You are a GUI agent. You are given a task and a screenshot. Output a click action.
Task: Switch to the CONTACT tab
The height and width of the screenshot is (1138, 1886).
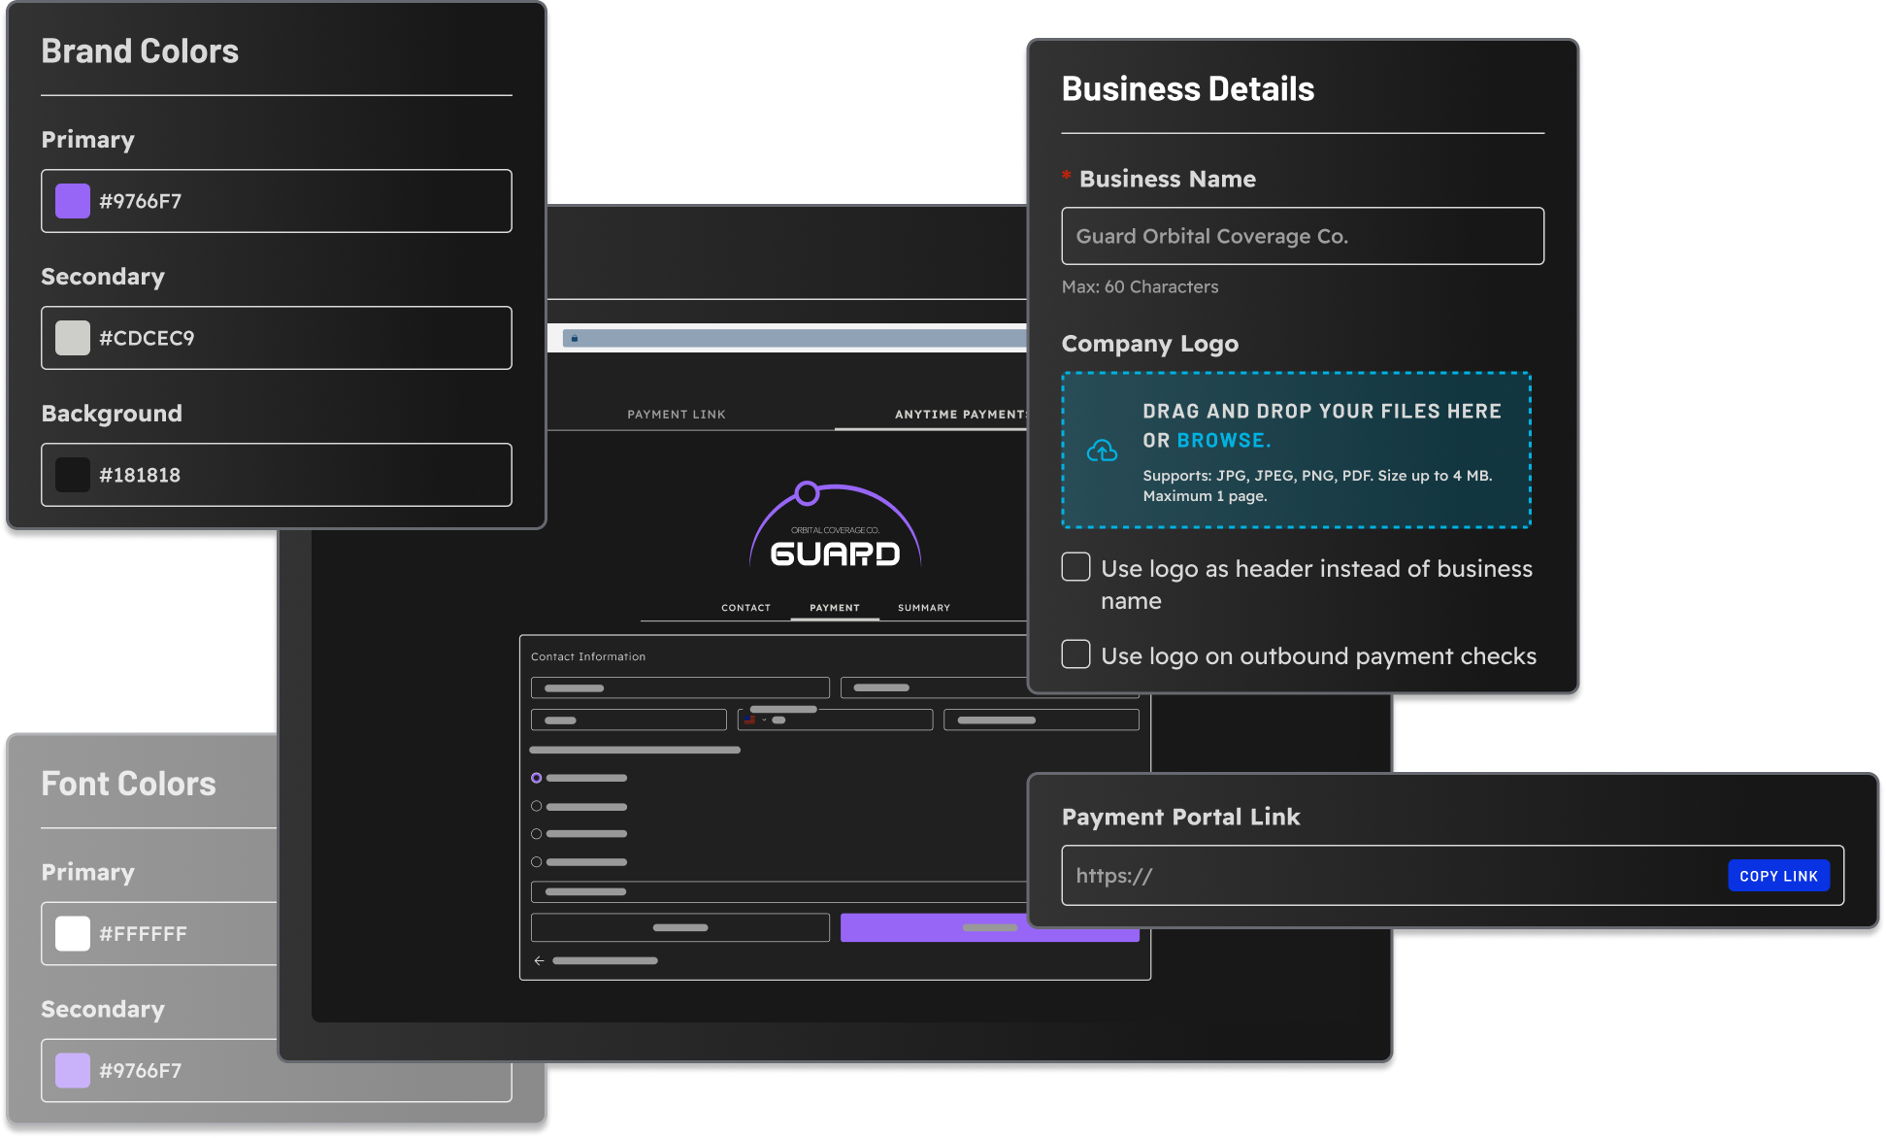point(745,607)
